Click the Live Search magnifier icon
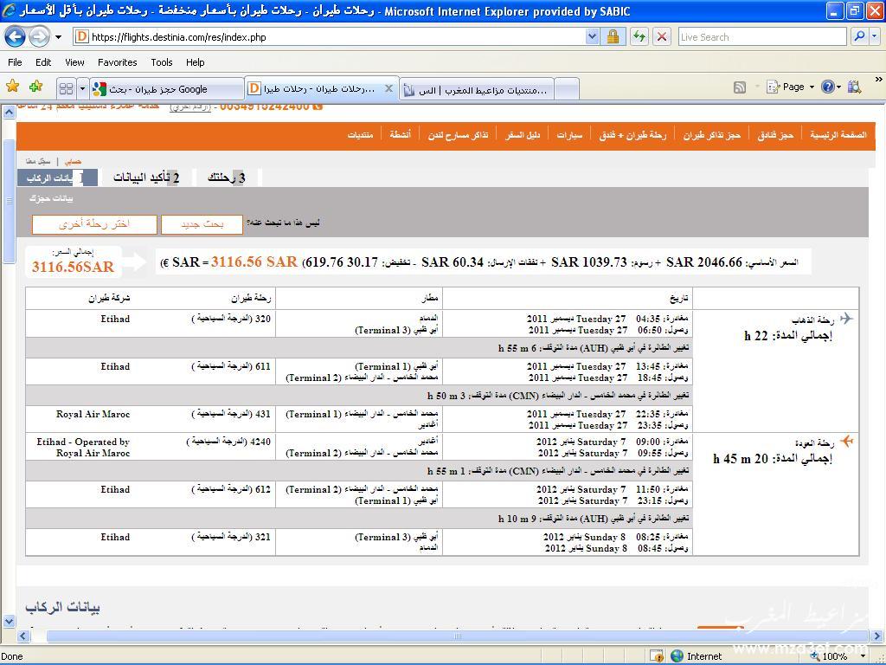The image size is (886, 665). 858,36
